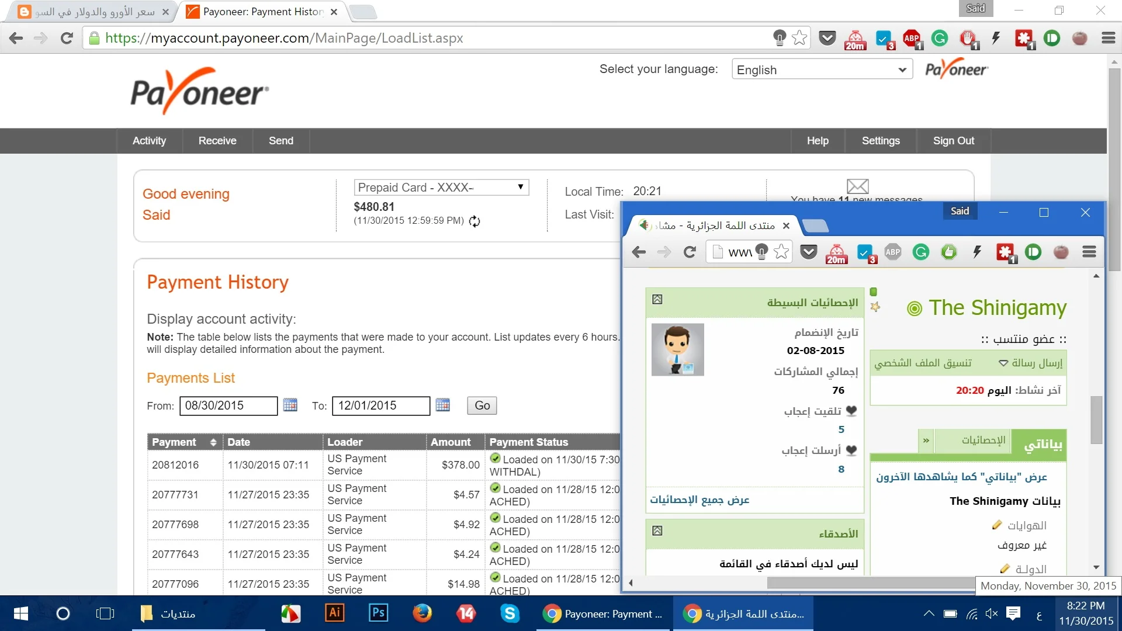Click the new messages envelope icon
The image size is (1122, 631).
[857, 186]
